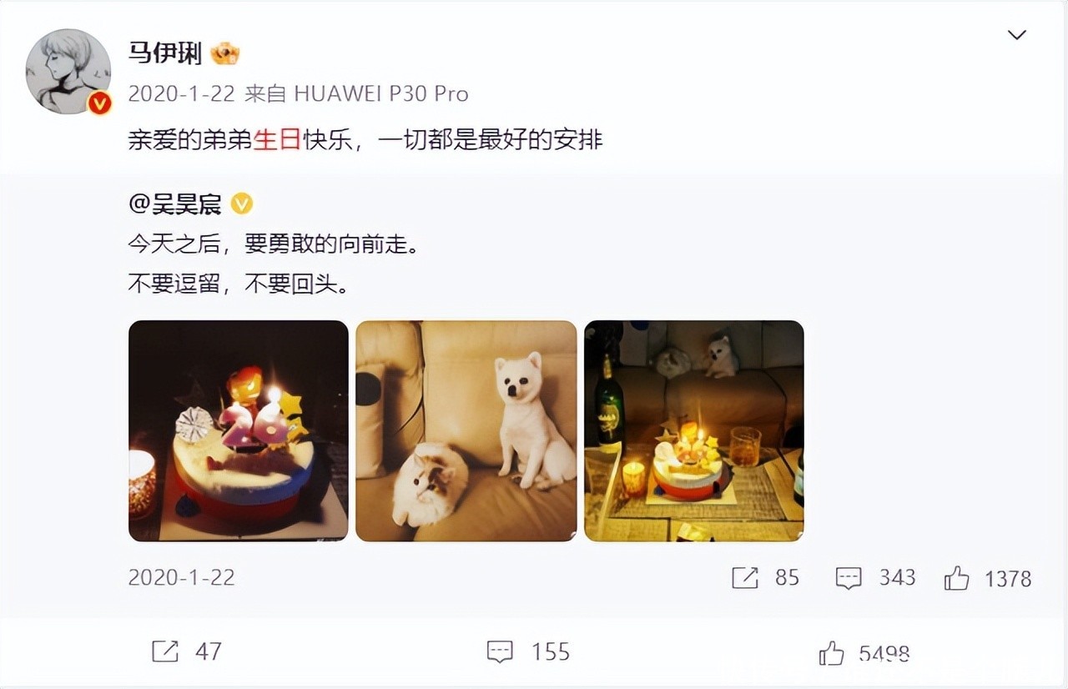
Task: View the cat and white dog photo
Action: coord(466,430)
